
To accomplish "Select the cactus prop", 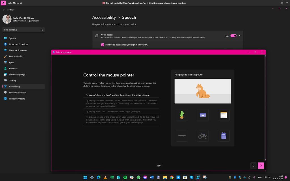I will 182,115.
